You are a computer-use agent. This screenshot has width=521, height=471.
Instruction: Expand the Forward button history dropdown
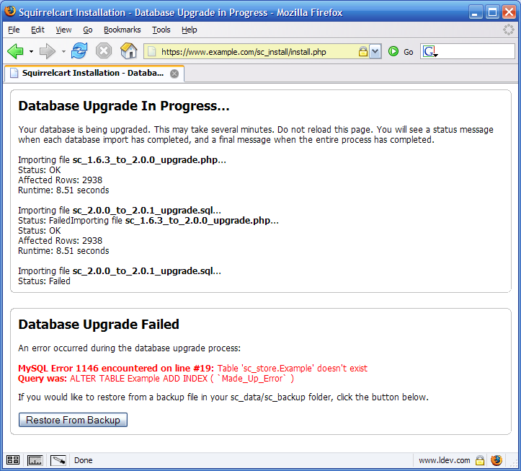pyautogui.click(x=63, y=52)
